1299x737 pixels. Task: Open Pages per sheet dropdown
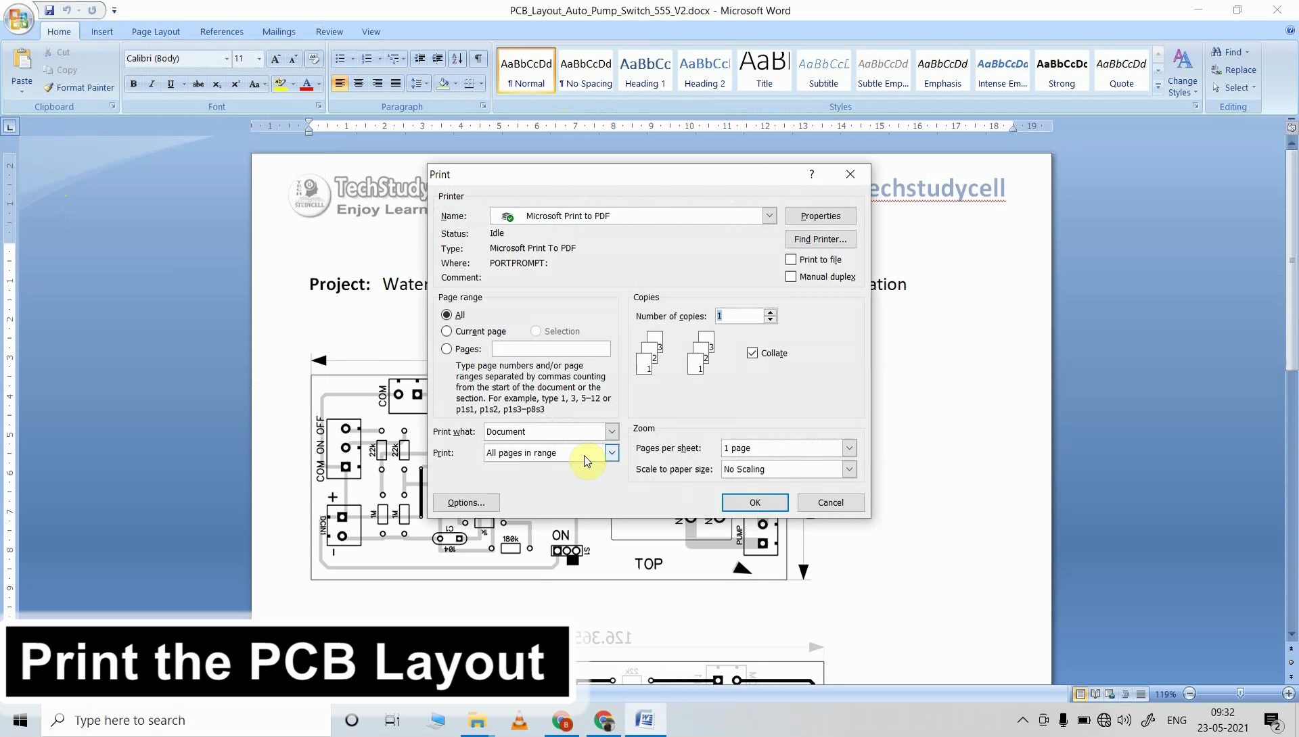(x=849, y=448)
